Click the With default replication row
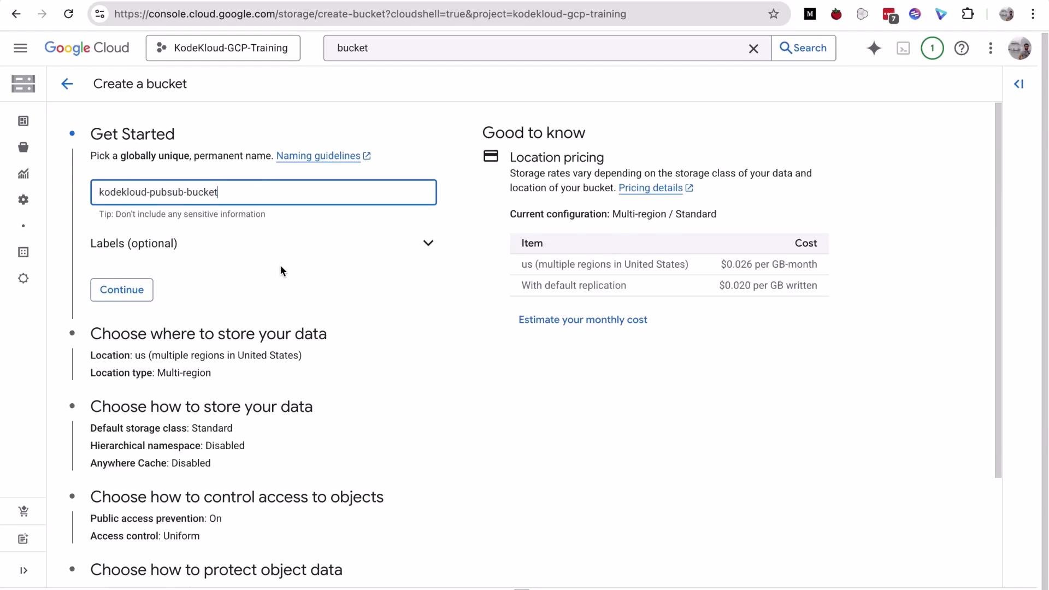Viewport: 1049px width, 590px height. [x=669, y=286]
